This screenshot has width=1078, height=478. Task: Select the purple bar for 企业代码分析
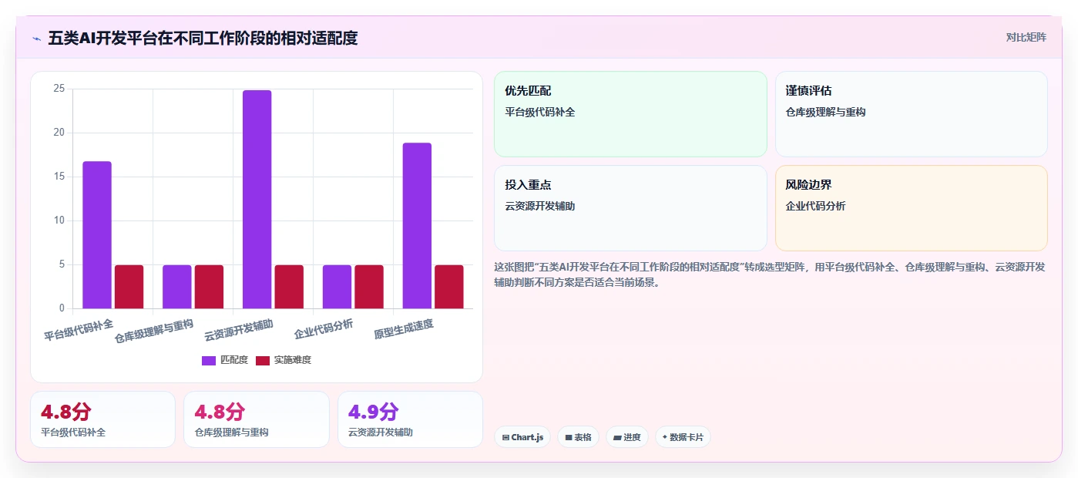337,287
